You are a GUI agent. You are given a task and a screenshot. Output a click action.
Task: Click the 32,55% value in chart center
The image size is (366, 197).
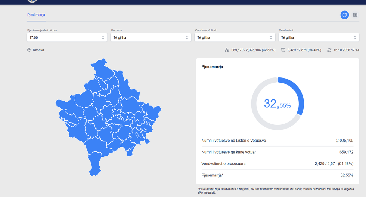[277, 104]
